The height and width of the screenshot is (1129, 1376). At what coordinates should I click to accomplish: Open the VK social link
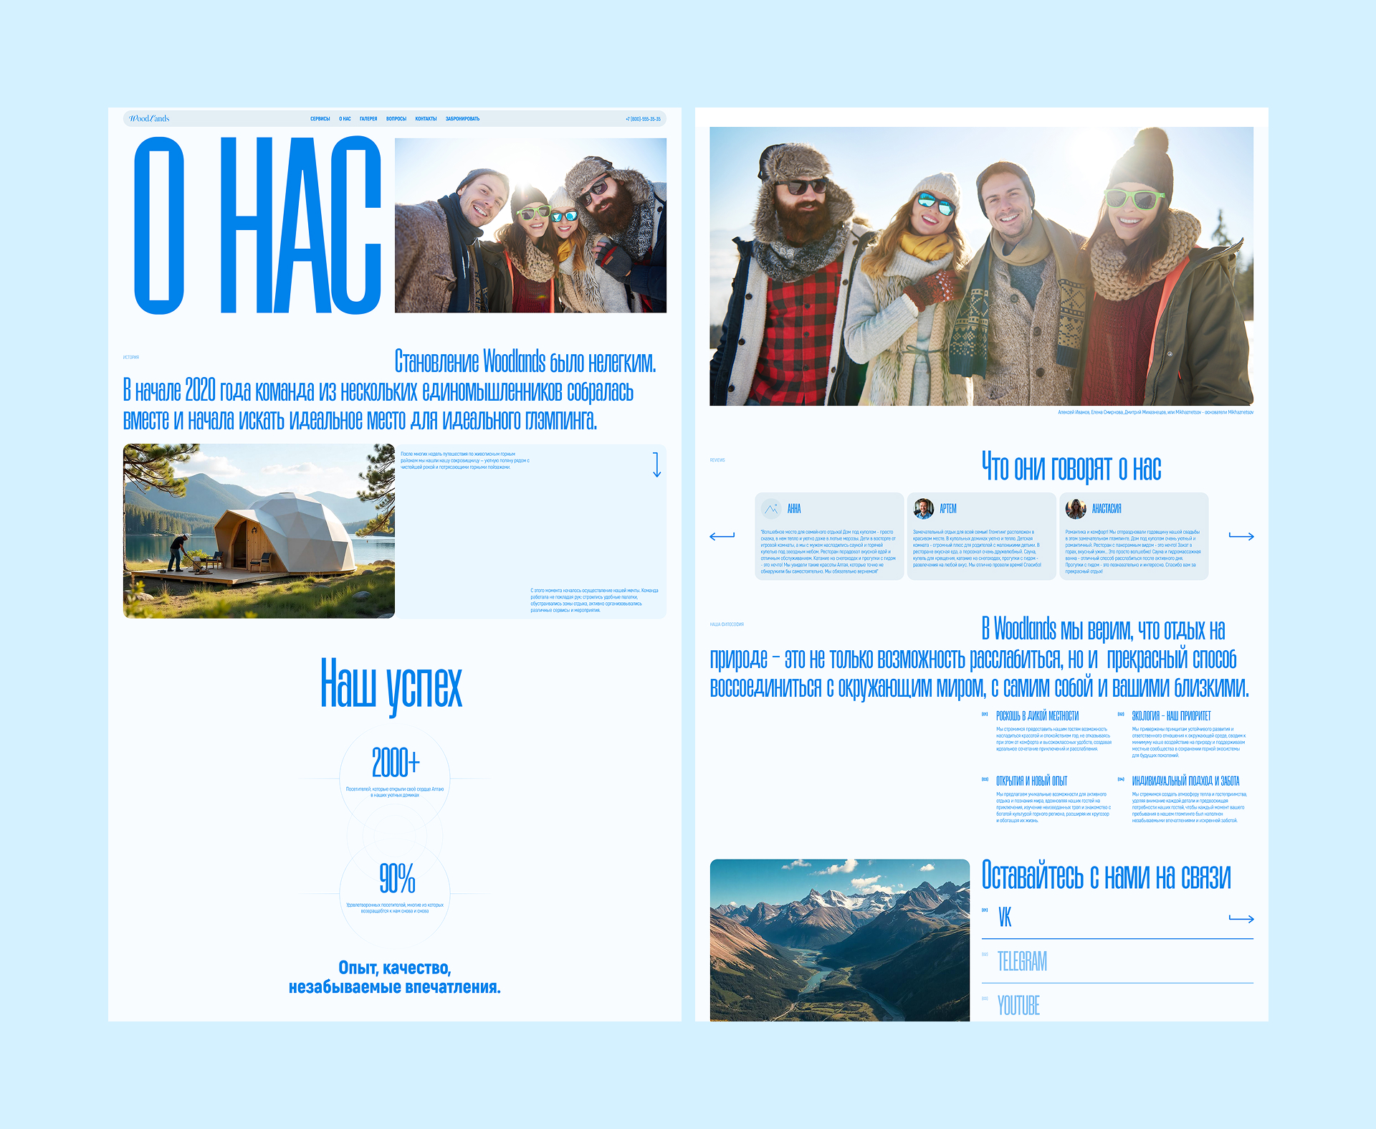[x=1005, y=918]
